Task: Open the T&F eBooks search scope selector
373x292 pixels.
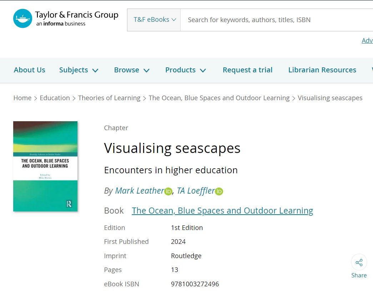Action: click(153, 20)
